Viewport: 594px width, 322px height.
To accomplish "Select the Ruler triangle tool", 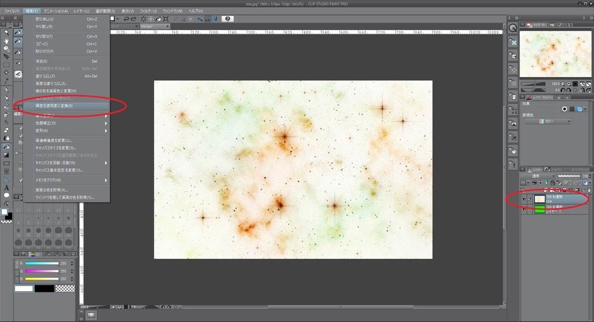I will point(6,179).
